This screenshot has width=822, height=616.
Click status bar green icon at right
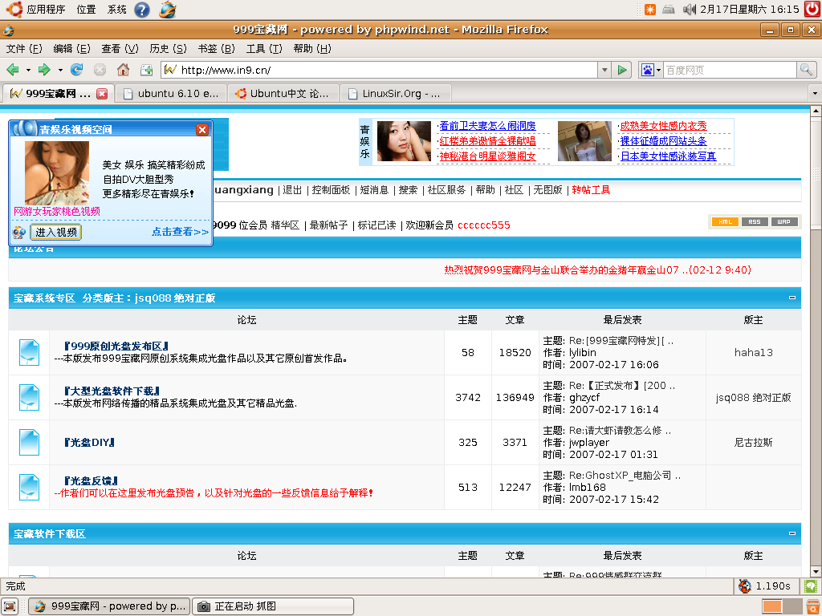coord(811,586)
